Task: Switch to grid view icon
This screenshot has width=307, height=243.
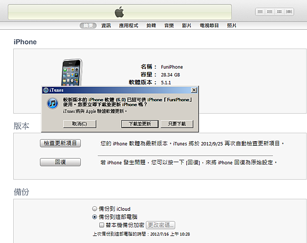Action: pyautogui.click(x=279, y=12)
